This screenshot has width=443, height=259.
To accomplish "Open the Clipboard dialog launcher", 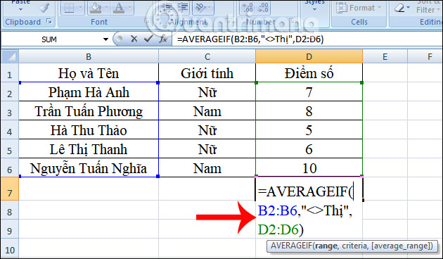I will tap(49, 22).
